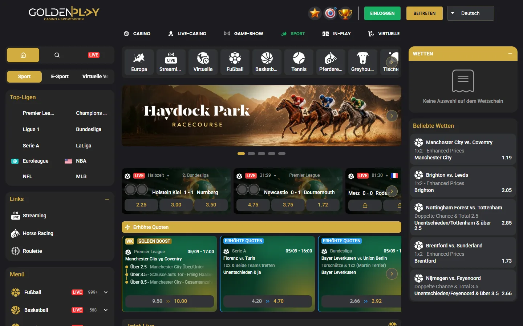
Task: Open the Greyhound racing category tile
Action: click(363, 62)
